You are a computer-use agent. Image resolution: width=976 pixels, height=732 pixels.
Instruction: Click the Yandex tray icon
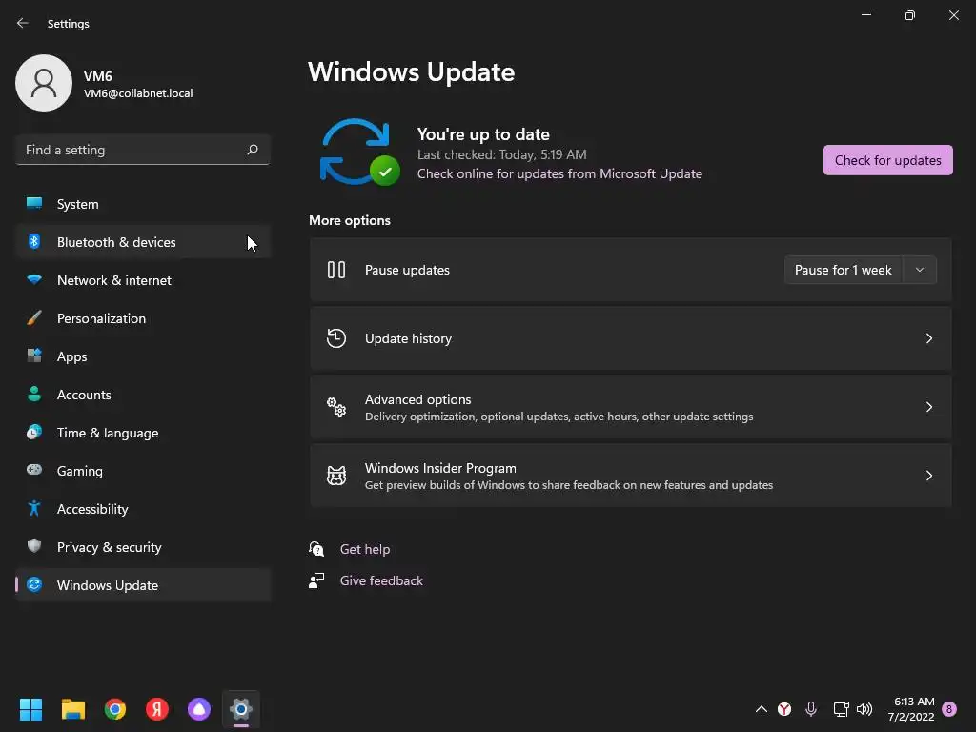click(784, 709)
